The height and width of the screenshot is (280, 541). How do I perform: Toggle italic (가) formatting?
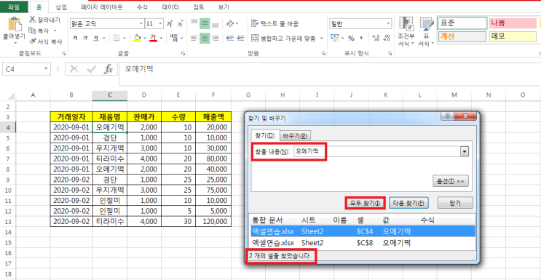click(85, 38)
